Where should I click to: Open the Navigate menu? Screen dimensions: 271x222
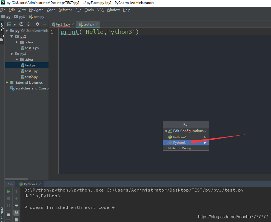coord(36,10)
